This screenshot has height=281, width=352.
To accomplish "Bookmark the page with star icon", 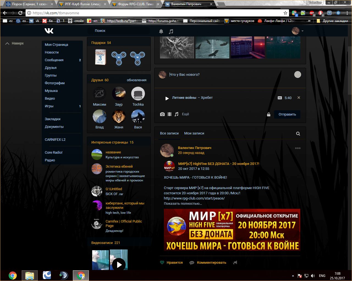I will [285, 13].
